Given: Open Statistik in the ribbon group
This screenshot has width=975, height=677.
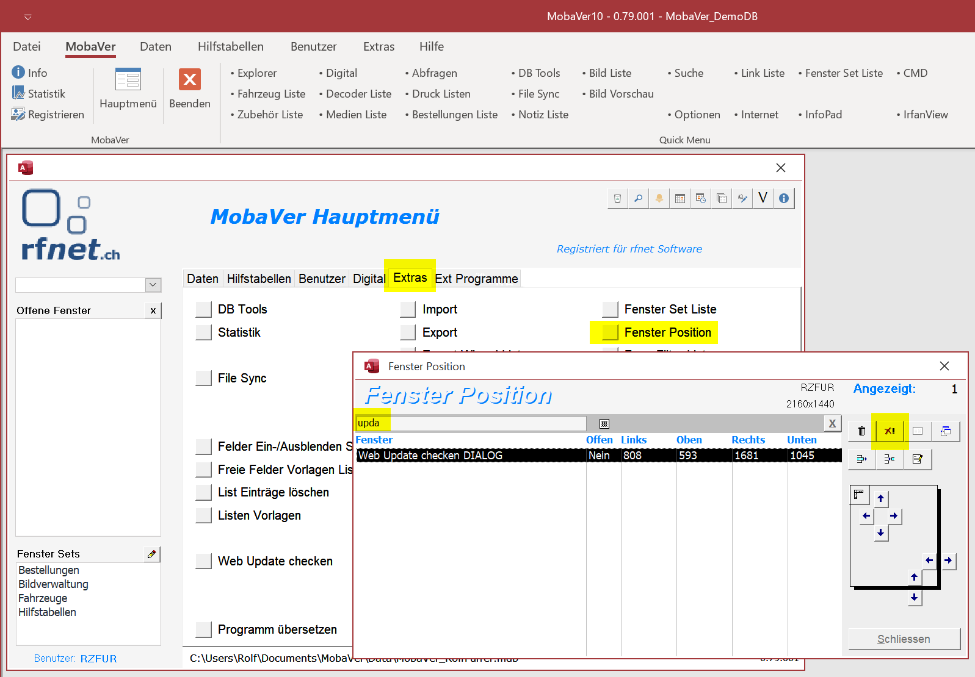Looking at the screenshot, I should coord(38,93).
